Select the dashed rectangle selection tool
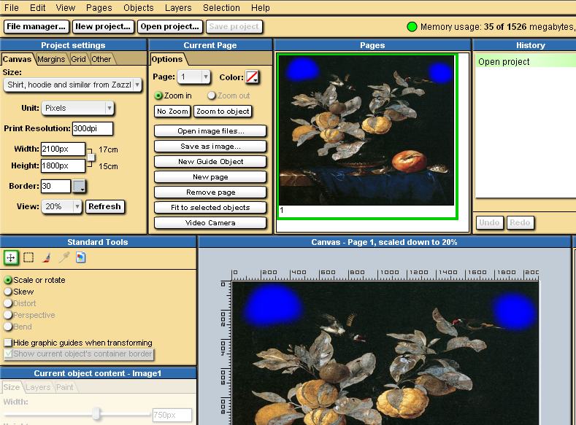This screenshot has height=425, width=576. pyautogui.click(x=28, y=257)
